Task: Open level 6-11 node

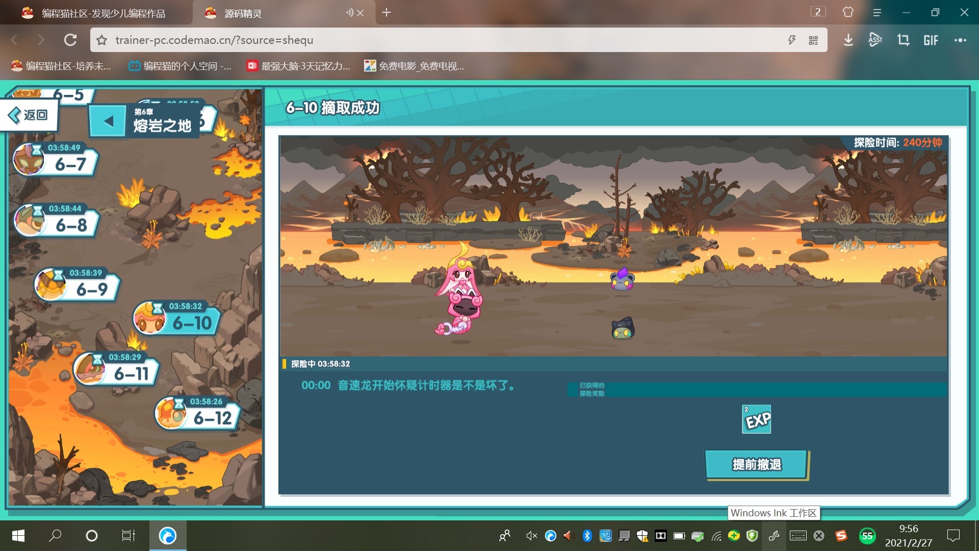Action: (x=116, y=369)
